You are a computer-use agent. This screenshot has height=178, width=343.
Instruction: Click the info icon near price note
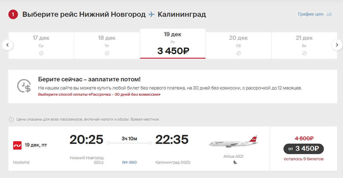(x=11, y=119)
